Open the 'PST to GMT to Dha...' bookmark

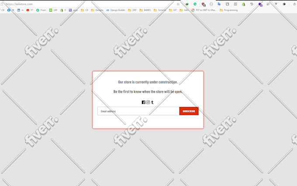pos(204,10)
